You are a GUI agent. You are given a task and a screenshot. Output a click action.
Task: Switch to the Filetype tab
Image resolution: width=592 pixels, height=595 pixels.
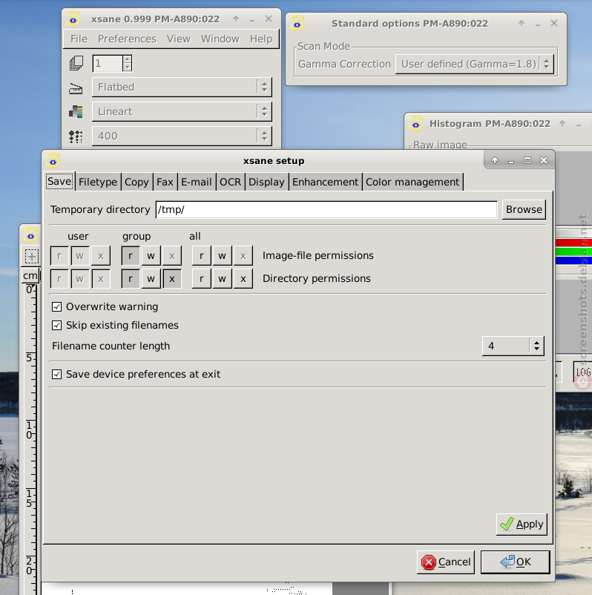[x=98, y=182]
